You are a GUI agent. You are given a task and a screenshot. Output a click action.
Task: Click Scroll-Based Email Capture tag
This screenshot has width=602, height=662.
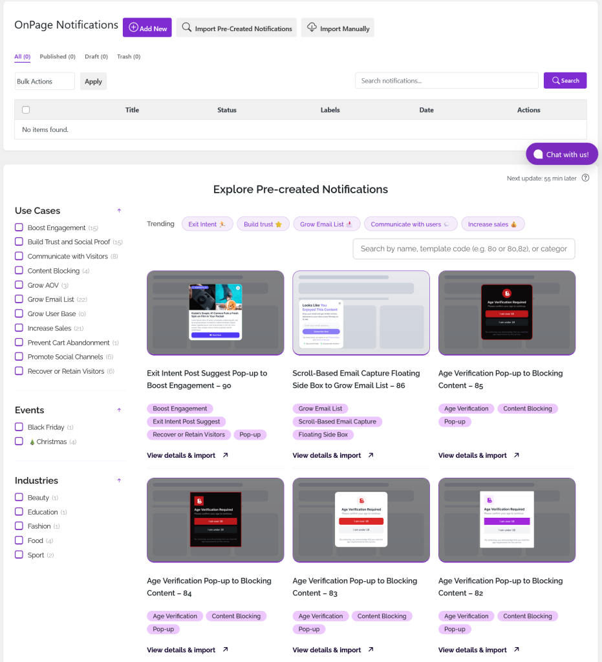point(338,422)
